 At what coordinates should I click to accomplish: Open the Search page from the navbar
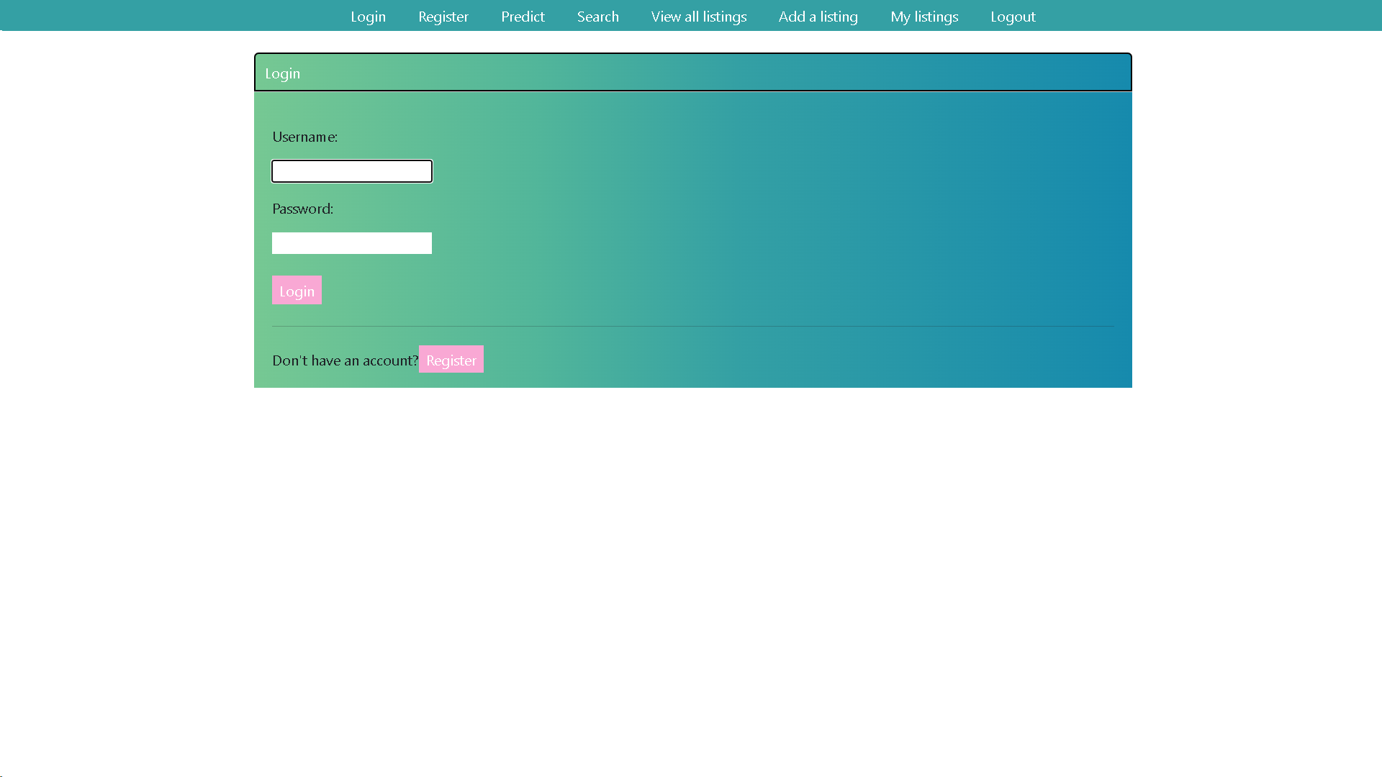[x=597, y=17]
